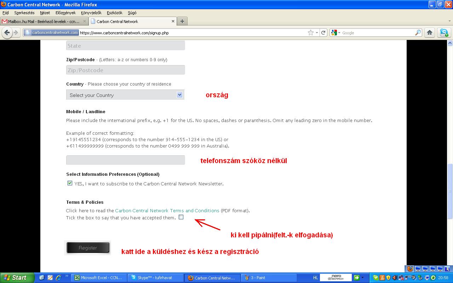Open the Előzmények menu
The width and height of the screenshot is (453, 283).
coord(65,13)
